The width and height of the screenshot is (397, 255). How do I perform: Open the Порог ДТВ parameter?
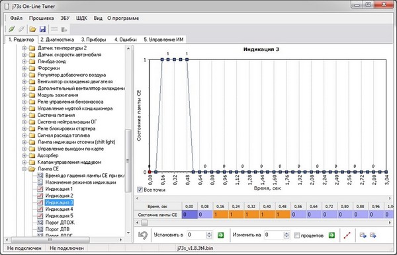57,229
